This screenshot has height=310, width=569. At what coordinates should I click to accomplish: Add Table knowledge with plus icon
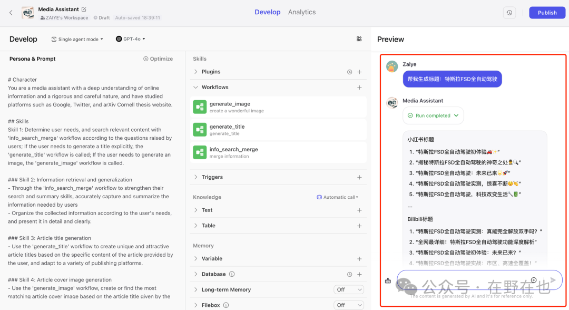[359, 226]
